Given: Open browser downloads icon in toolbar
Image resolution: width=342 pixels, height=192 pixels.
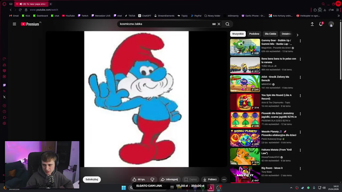Looking at the screenshot, I should (x=325, y=10).
